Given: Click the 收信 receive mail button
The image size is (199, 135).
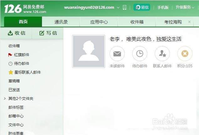Looking at the screenshot, I should [x=16, y=33].
